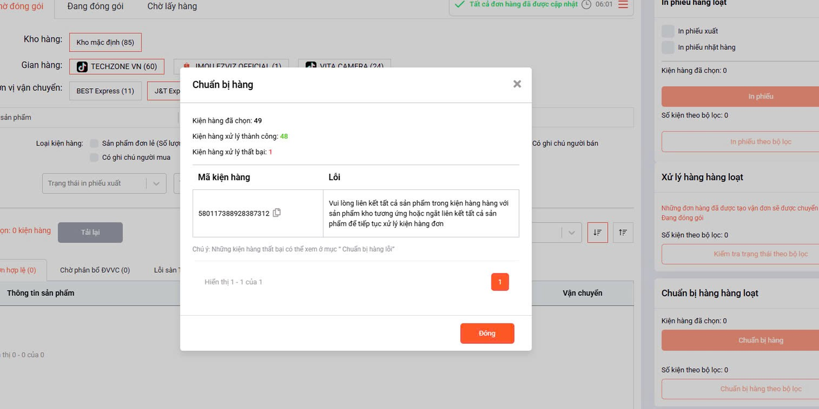Tick the In phiếu nhặt hàng checkbox
The image size is (819, 409).
pyautogui.click(x=668, y=47)
